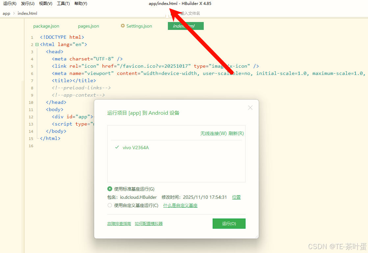The width and height of the screenshot is (368, 253).
Task: Open the 什么是自定义基座 link
Action: 180,205
